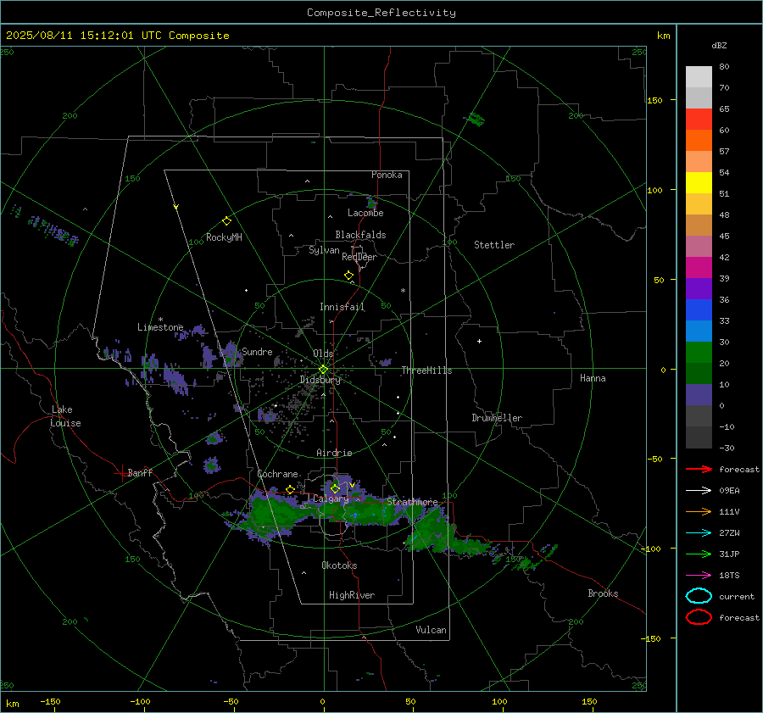Click the Olds town label
The width and height of the screenshot is (763, 713).
click(x=323, y=354)
